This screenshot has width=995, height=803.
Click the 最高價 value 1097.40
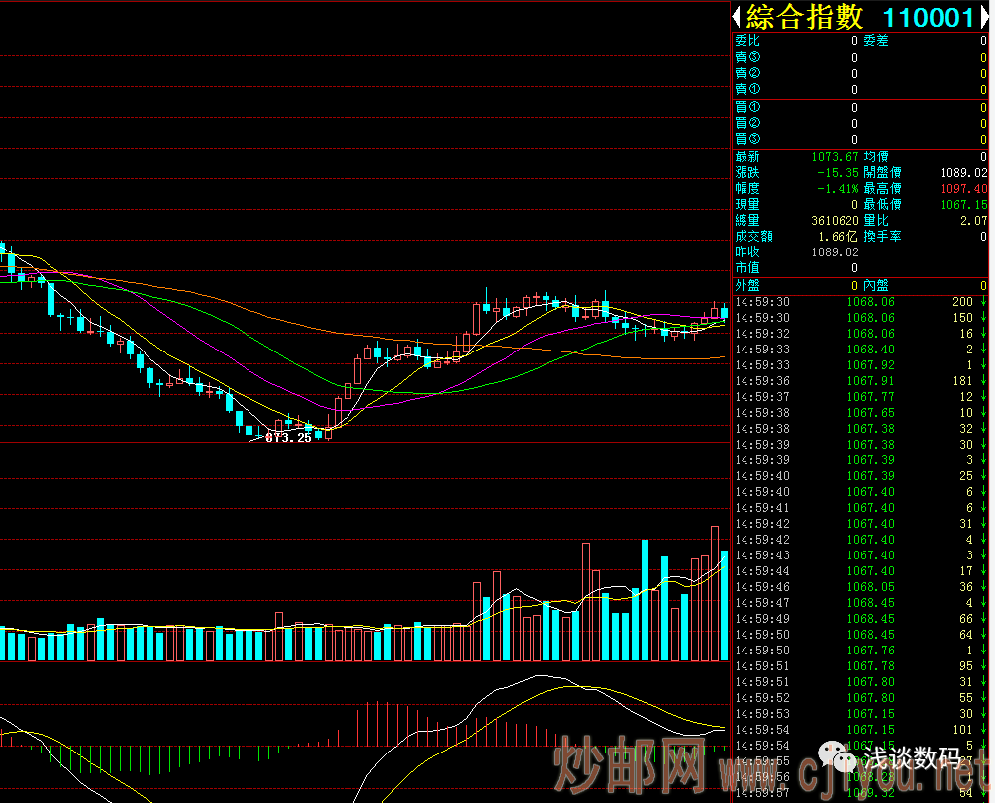pos(963,188)
